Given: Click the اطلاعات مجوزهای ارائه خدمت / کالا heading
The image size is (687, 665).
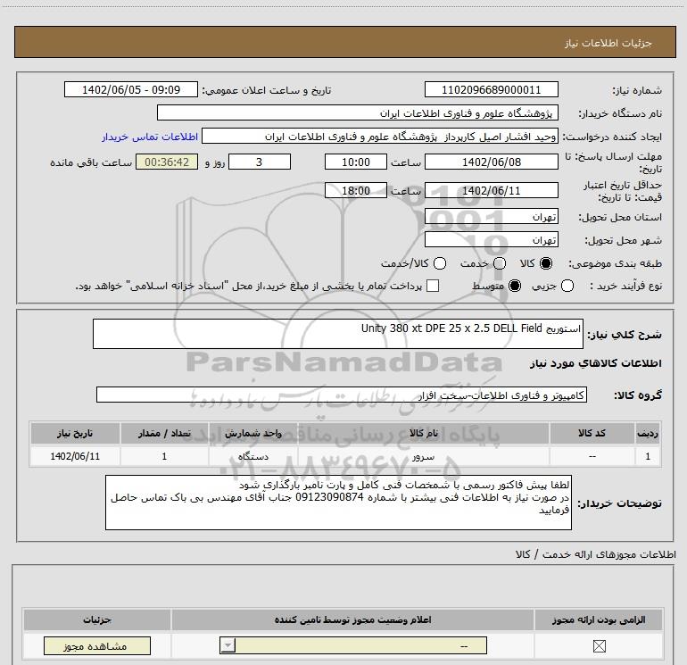Looking at the screenshot, I should pyautogui.click(x=595, y=554).
